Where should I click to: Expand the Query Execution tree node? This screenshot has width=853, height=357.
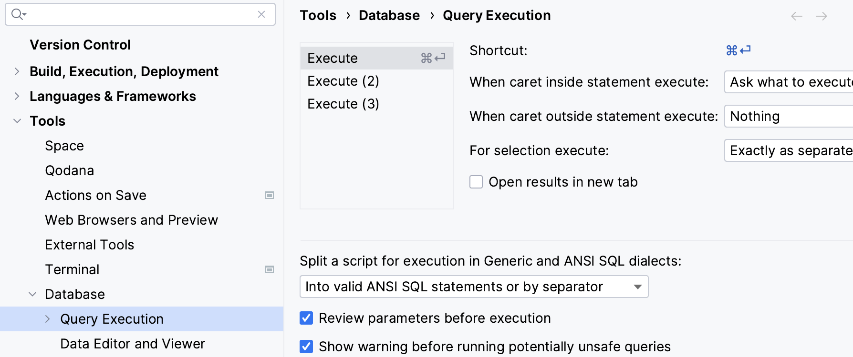coord(48,319)
